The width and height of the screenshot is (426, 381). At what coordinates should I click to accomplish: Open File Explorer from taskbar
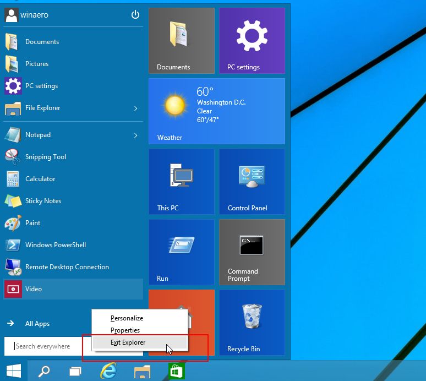coord(142,371)
